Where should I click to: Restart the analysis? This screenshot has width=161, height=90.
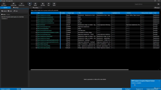click(35, 4)
